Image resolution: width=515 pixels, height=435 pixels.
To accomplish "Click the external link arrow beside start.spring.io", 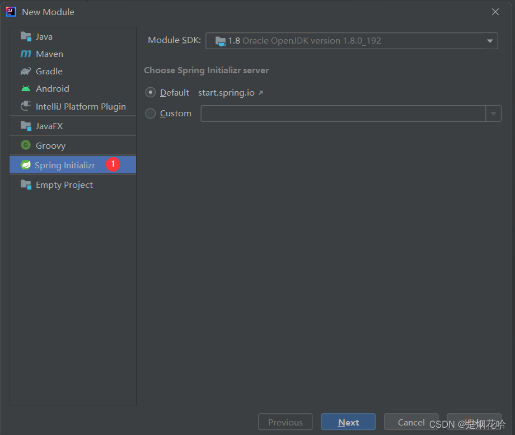I will [261, 93].
